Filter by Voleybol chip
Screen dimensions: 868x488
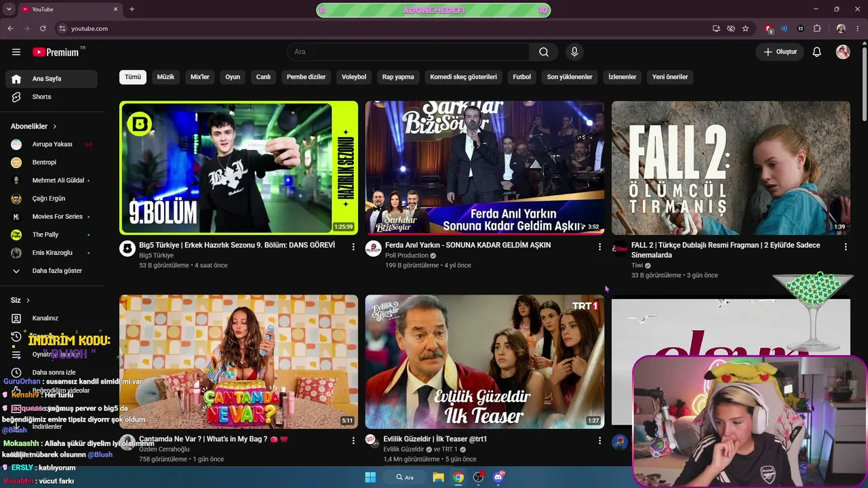[x=354, y=77]
